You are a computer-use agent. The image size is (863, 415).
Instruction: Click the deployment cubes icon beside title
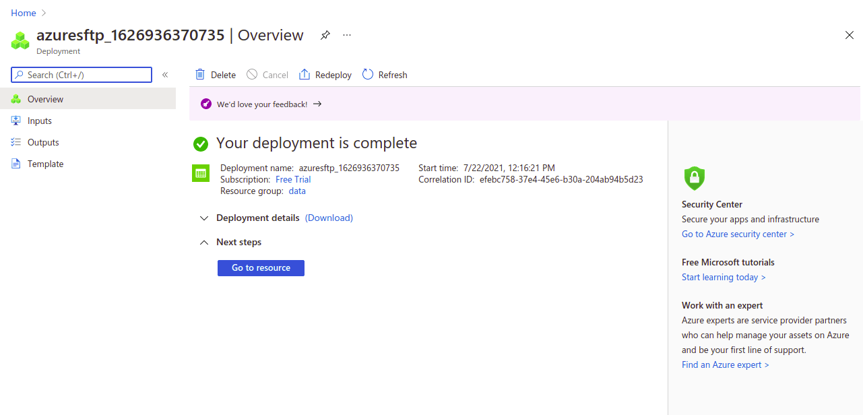click(x=20, y=40)
